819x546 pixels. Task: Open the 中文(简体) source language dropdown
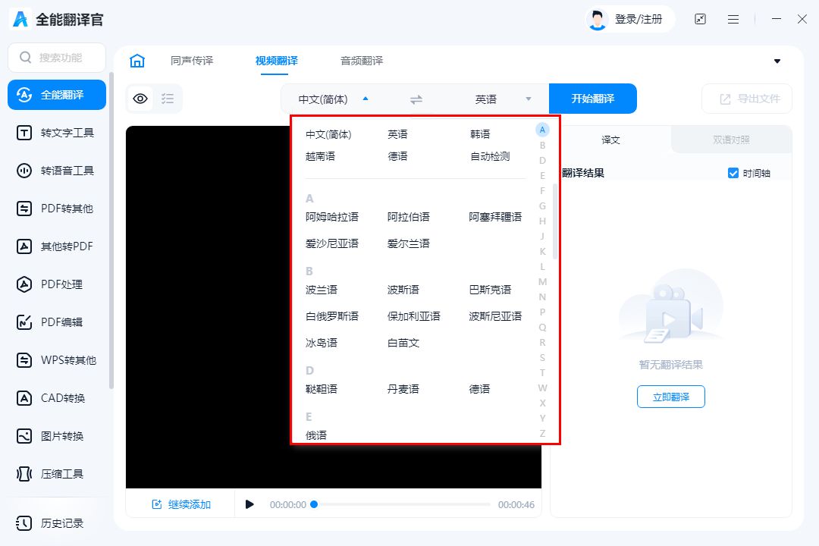(x=333, y=99)
